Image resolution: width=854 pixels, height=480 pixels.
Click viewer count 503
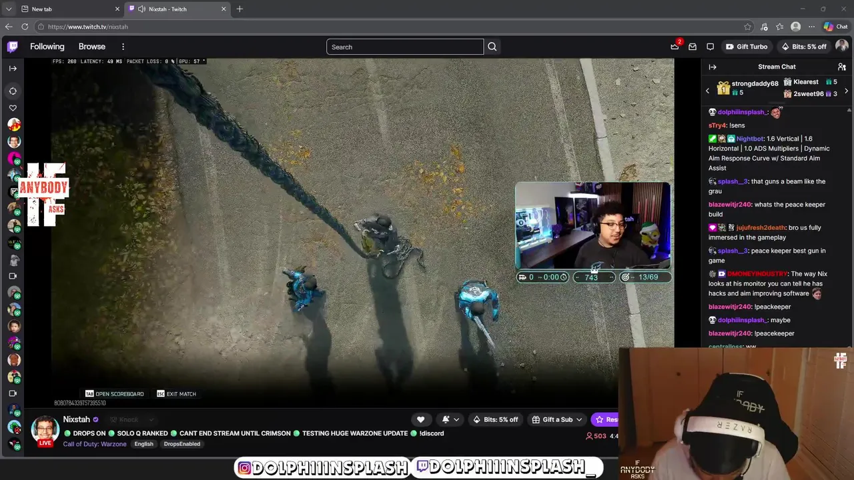point(596,436)
